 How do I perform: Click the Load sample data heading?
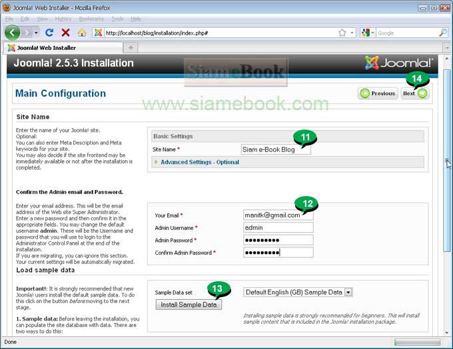click(x=45, y=271)
